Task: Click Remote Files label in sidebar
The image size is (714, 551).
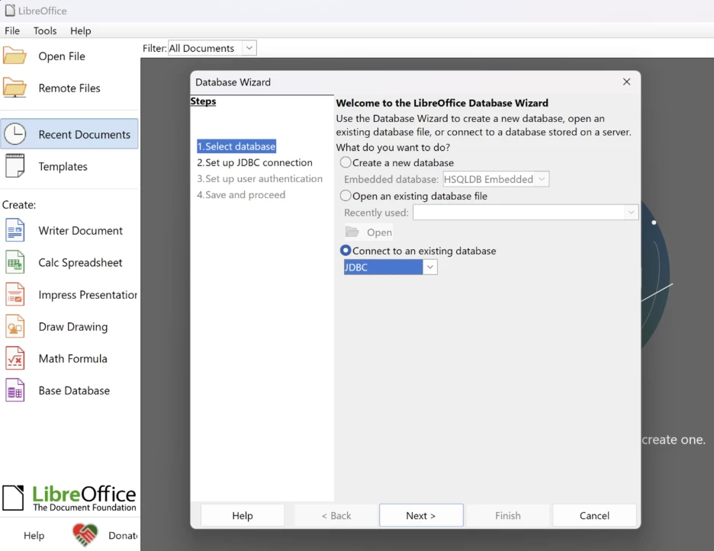Action: 69,88
